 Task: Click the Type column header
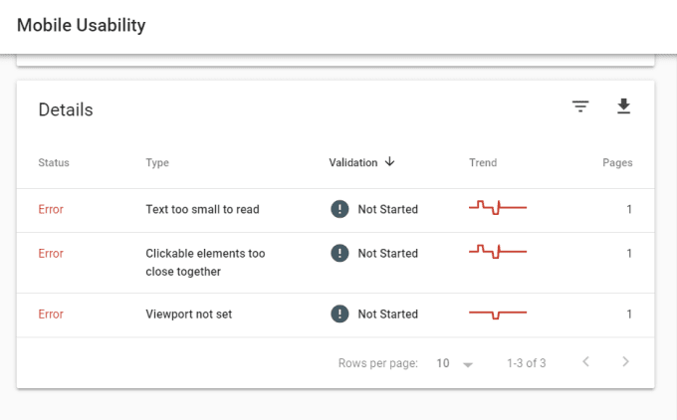click(157, 163)
